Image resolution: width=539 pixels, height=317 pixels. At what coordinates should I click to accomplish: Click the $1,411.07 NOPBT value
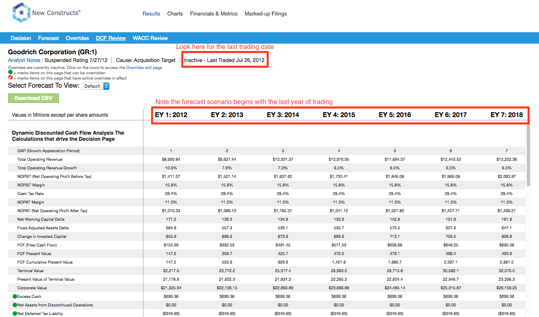point(171,177)
